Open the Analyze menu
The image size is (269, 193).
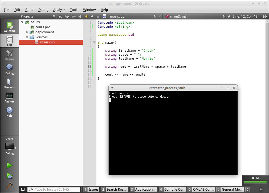(59, 10)
